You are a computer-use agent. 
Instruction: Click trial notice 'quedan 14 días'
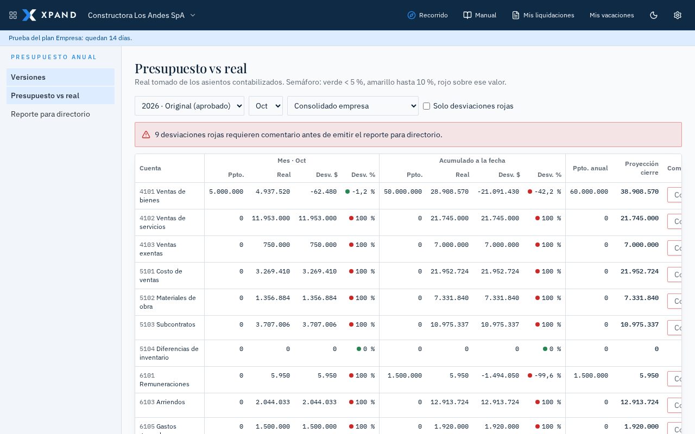tap(109, 38)
